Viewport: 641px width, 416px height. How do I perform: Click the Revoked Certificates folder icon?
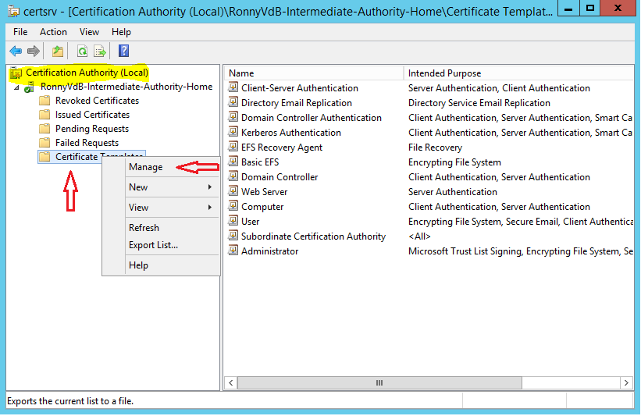coord(45,101)
